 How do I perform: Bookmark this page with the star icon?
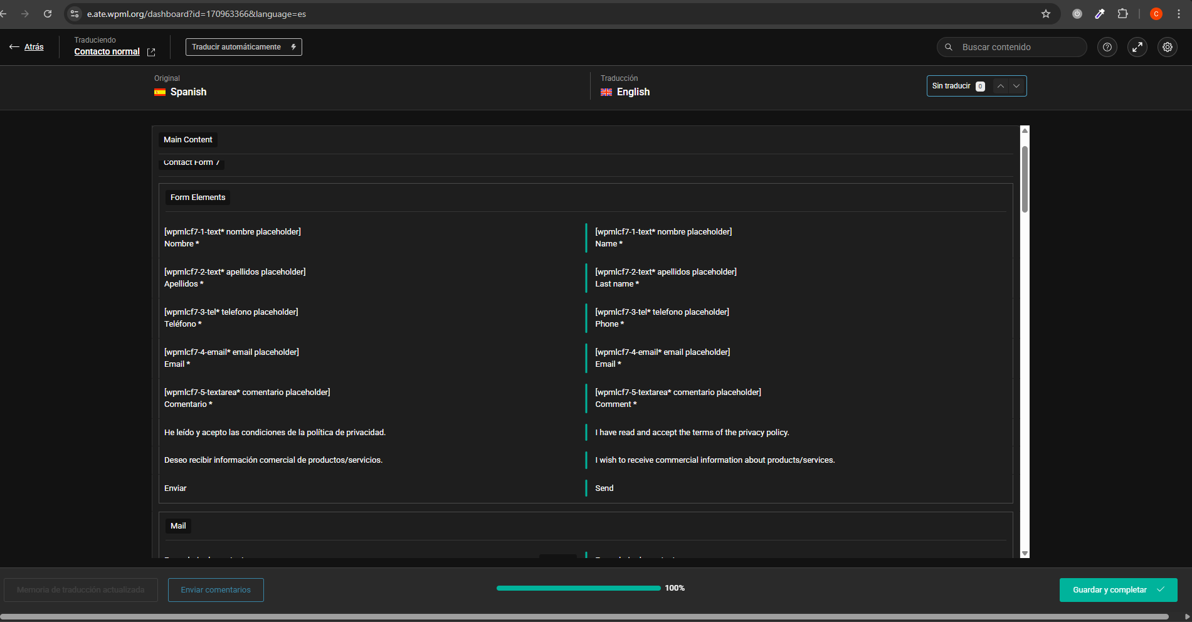click(x=1046, y=14)
